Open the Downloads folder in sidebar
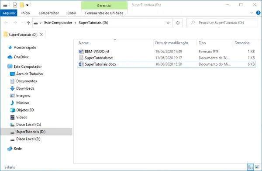 tap(25, 88)
